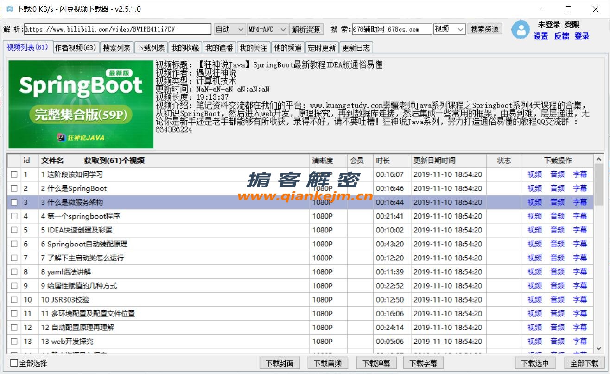Click 音频 link for JSR303校验 row
This screenshot has width=610, height=374.
pos(557,300)
